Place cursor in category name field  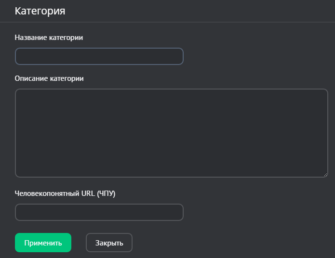pyautogui.click(x=99, y=56)
